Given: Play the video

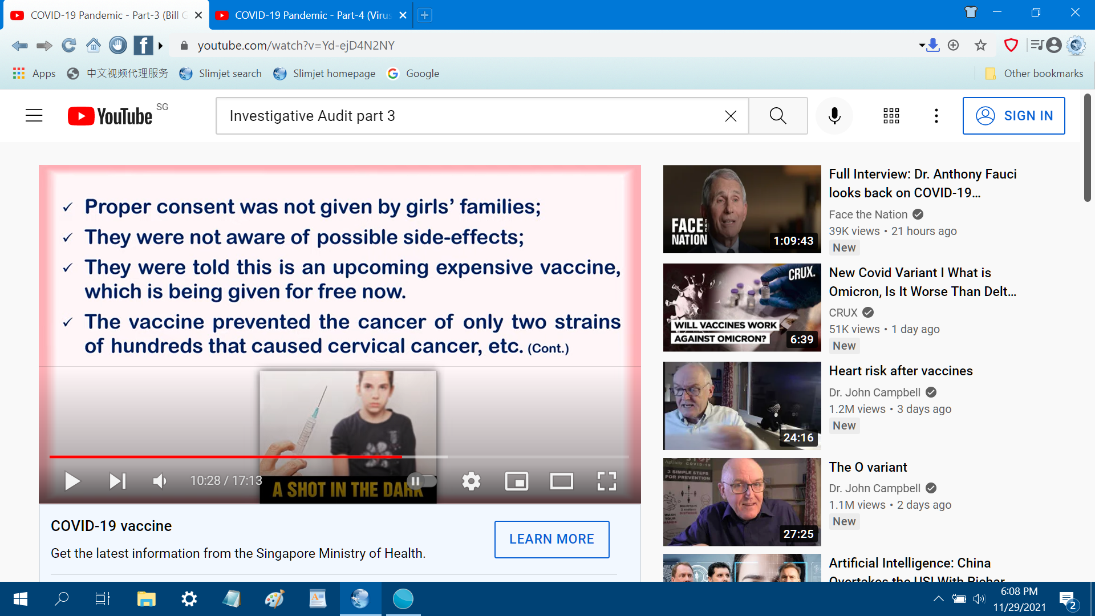Looking at the screenshot, I should click(x=72, y=481).
